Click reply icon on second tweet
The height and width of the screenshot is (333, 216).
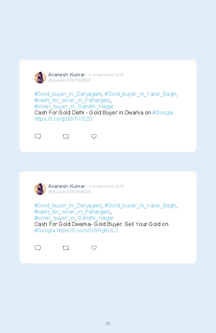(x=38, y=248)
